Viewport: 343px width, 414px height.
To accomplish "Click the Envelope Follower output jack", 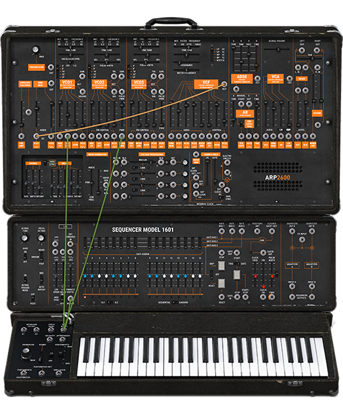I will (x=29, y=112).
